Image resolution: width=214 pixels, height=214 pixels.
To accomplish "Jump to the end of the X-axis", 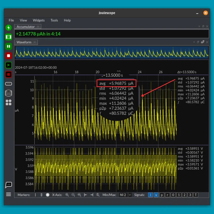I will pos(92,195).
